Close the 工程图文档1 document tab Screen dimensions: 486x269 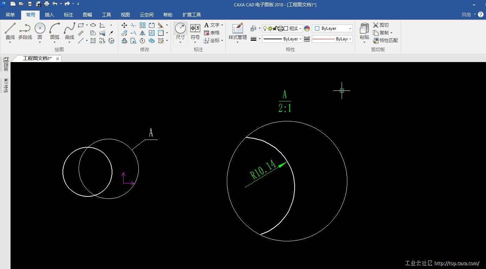(x=58, y=59)
